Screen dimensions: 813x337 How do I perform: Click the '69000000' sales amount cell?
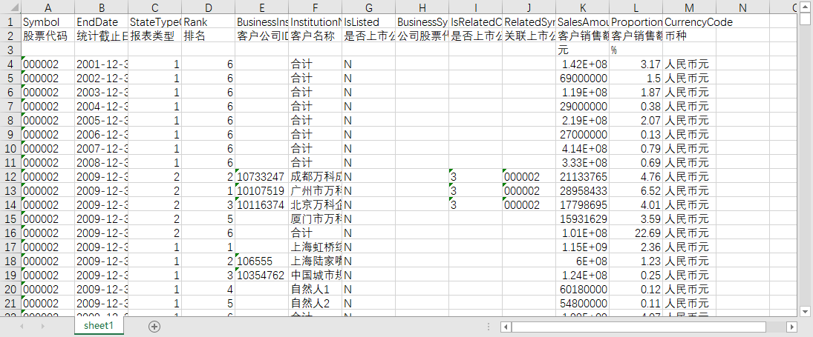[583, 78]
